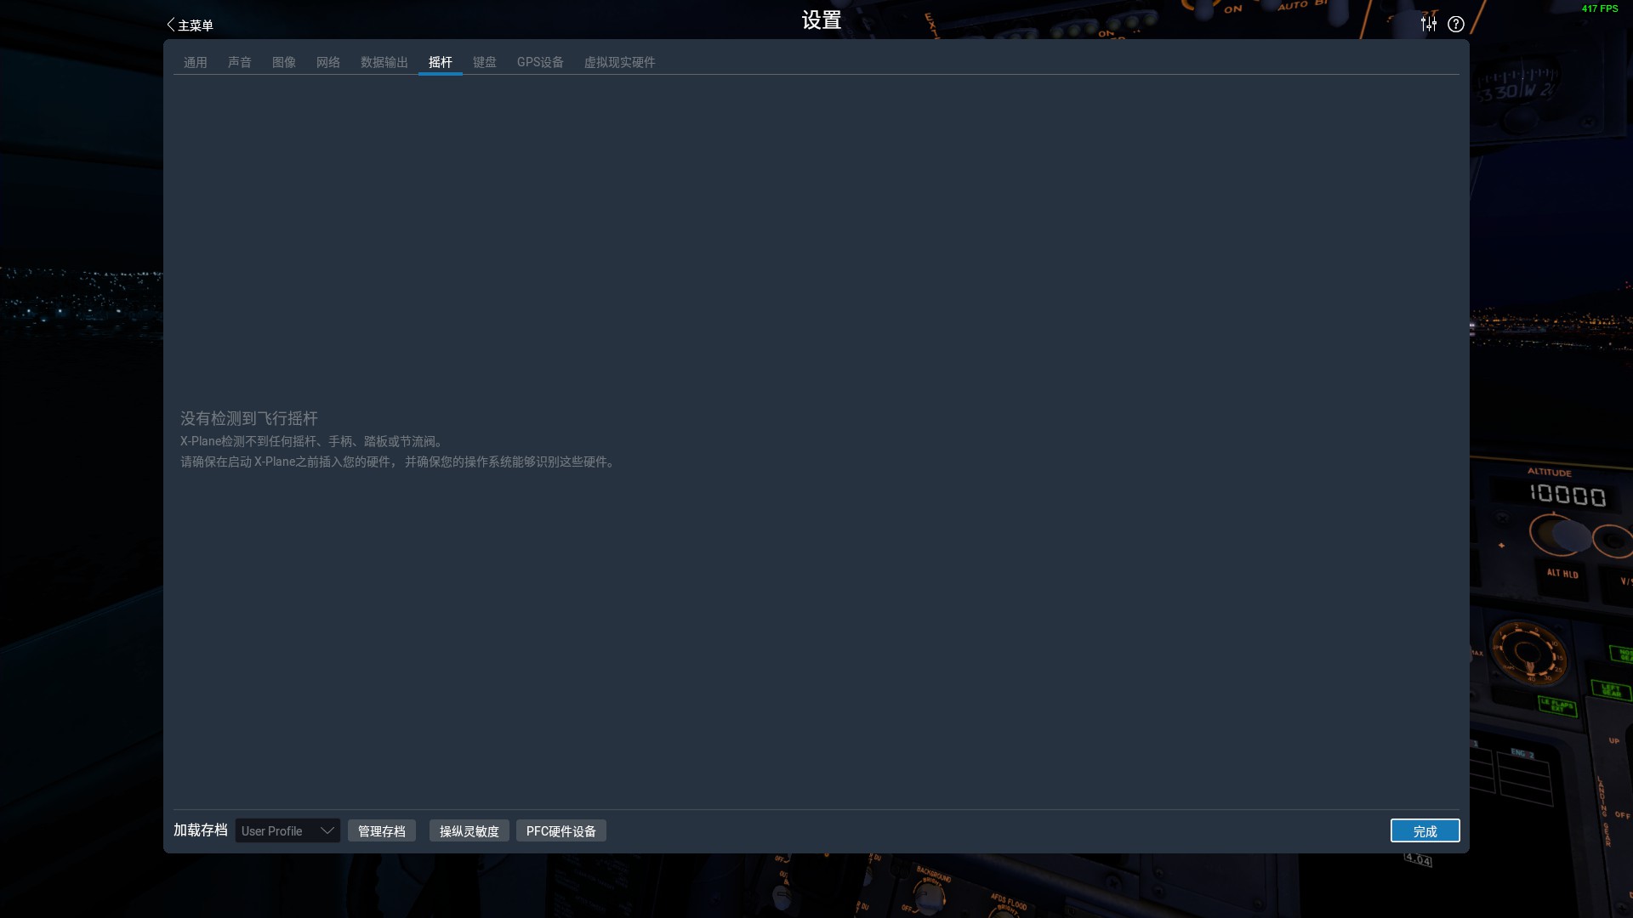The image size is (1633, 918).
Task: Select the active 摇杆 tab
Action: coord(440,62)
